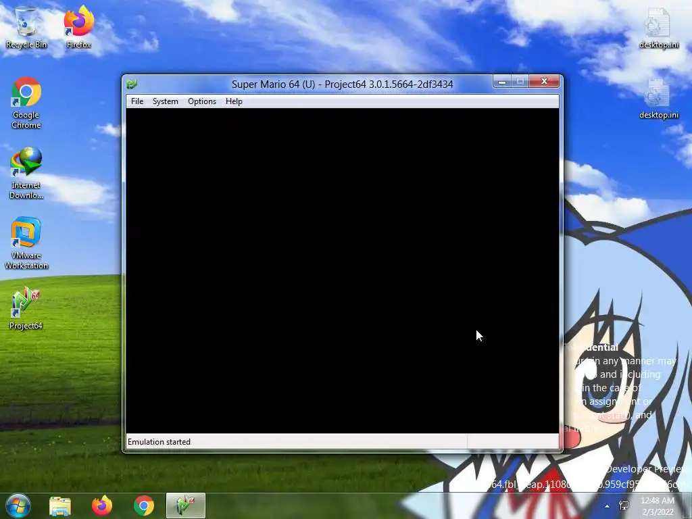
Task: Select the Google Chrome desktop shortcut
Action: [26, 103]
